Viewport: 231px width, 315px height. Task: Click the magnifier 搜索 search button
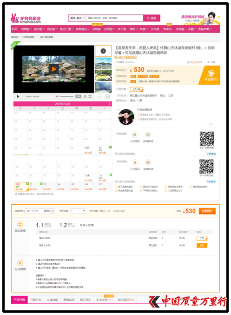pyautogui.click(x=152, y=18)
